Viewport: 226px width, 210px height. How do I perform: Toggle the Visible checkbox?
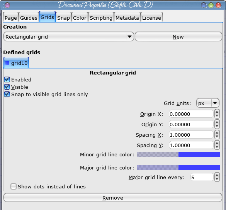7,87
